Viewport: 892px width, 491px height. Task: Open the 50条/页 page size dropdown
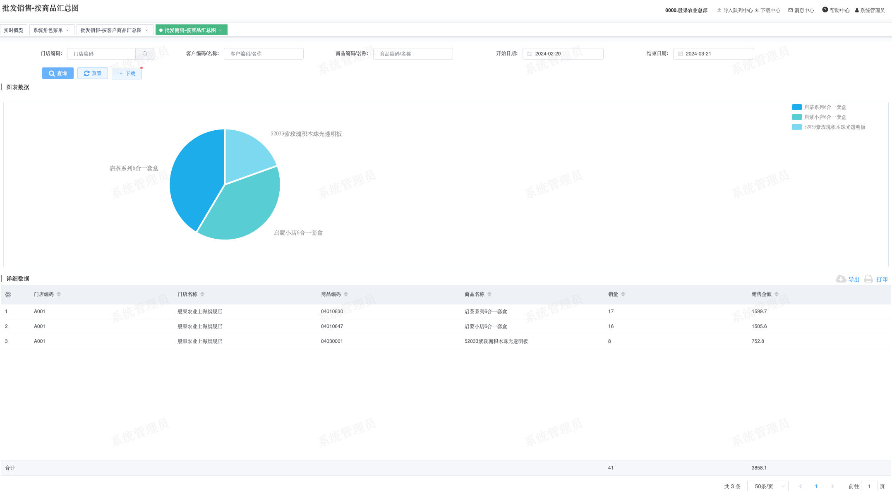pos(768,486)
